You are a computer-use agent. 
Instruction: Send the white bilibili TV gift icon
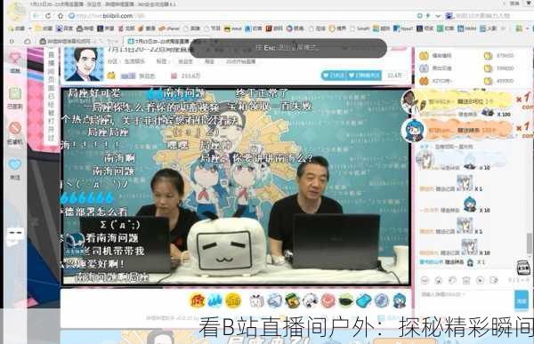(257, 300)
